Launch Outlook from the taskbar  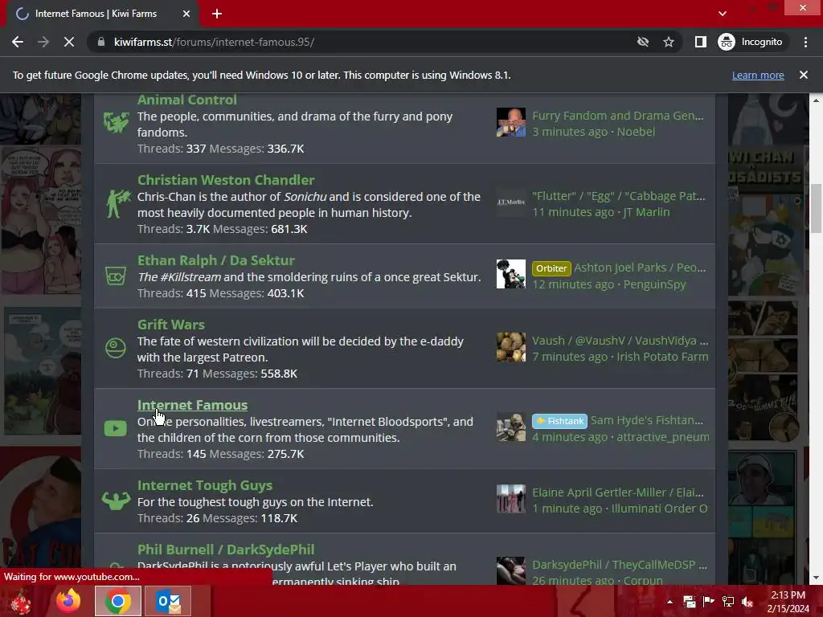point(168,601)
